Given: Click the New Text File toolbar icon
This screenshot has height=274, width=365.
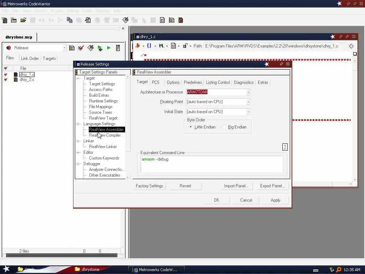Looking at the screenshot, I should 4,20.
